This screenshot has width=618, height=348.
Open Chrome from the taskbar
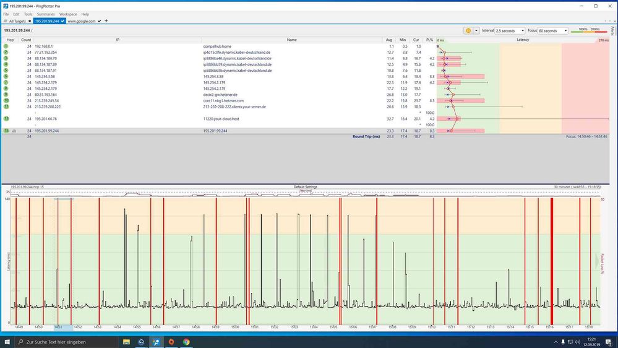pos(186,342)
